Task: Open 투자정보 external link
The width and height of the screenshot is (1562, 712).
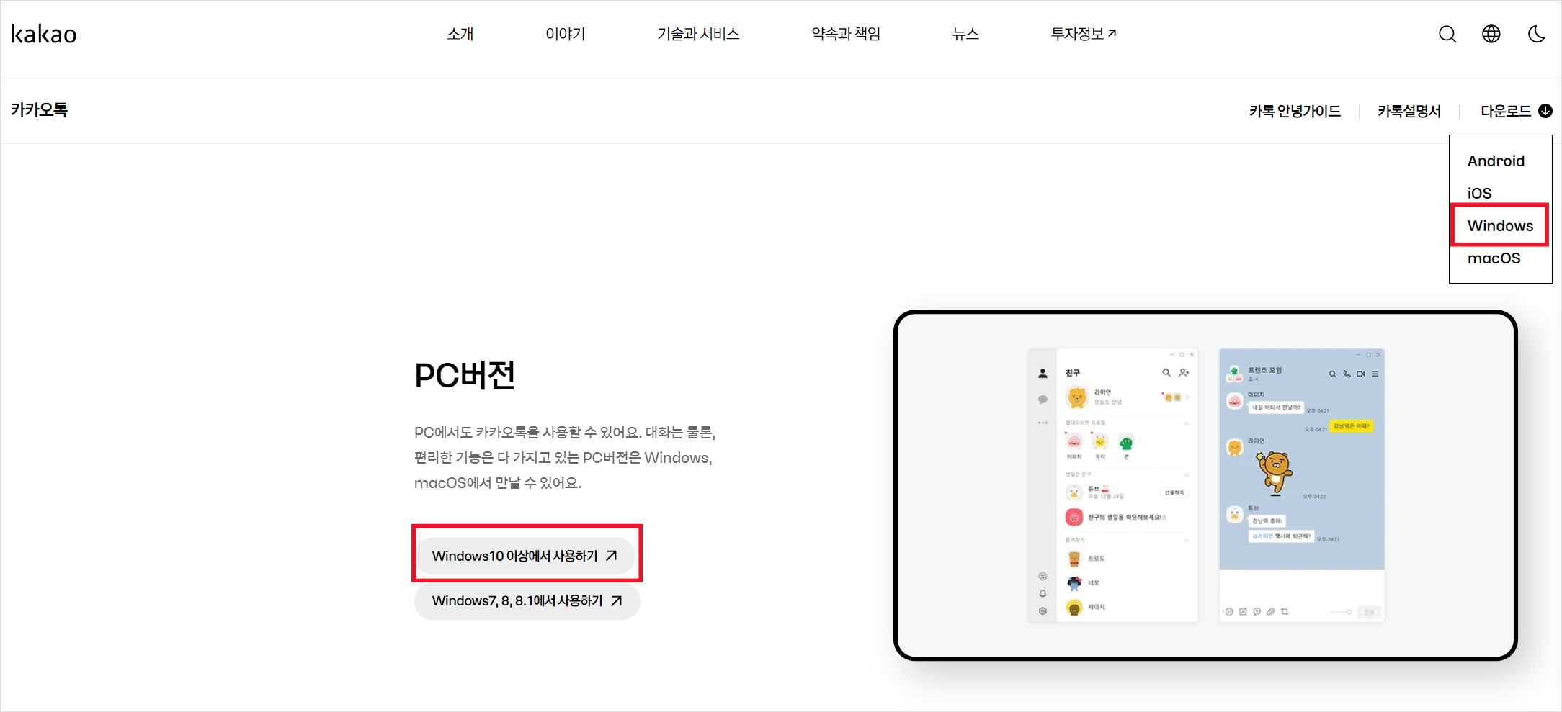Action: 1084,34
